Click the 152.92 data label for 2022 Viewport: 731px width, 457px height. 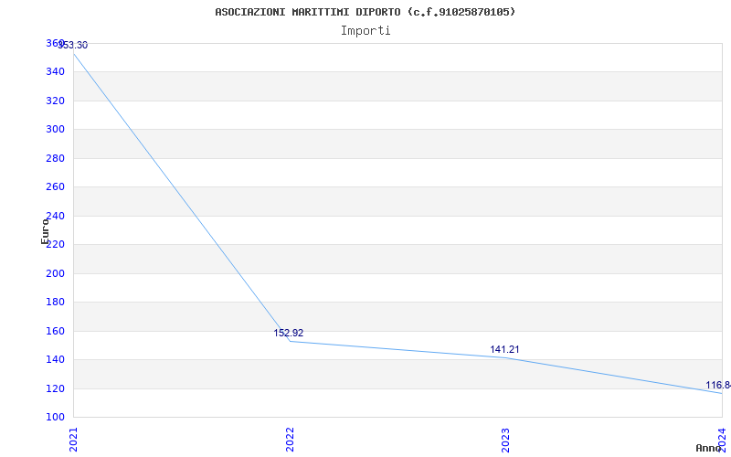[x=289, y=333]
